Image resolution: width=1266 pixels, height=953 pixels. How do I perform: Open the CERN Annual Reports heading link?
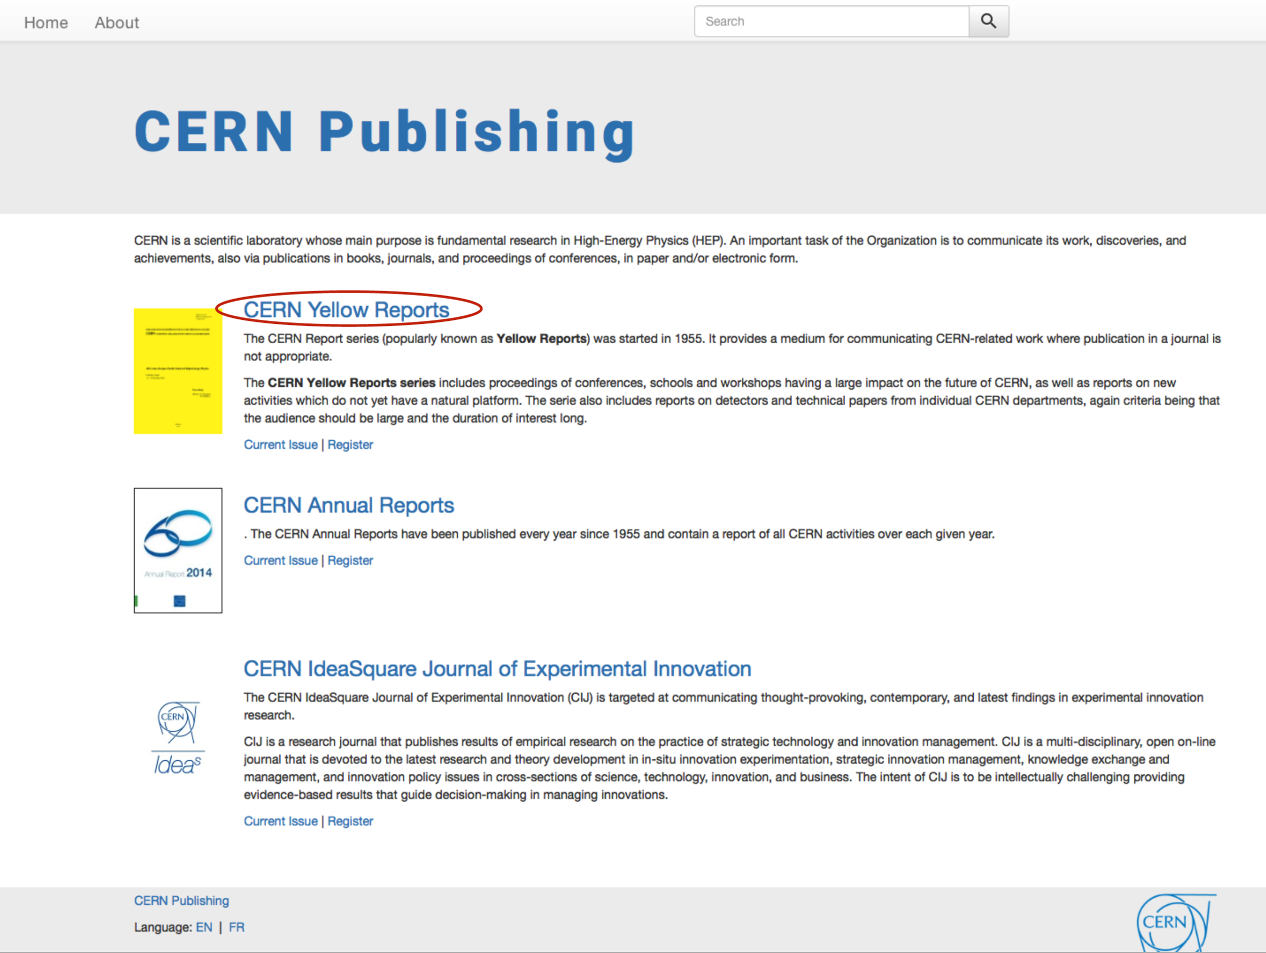pyautogui.click(x=348, y=505)
